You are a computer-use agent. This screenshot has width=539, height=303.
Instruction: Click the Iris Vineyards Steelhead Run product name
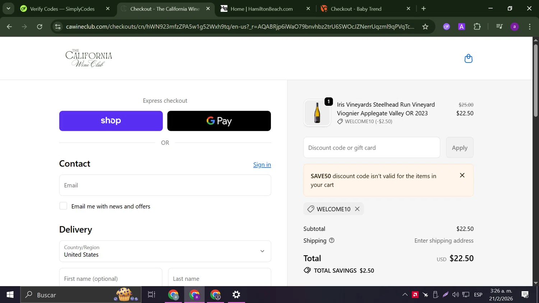coord(386,109)
